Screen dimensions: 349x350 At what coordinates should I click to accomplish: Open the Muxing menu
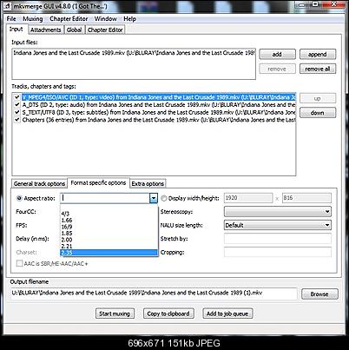coord(33,19)
